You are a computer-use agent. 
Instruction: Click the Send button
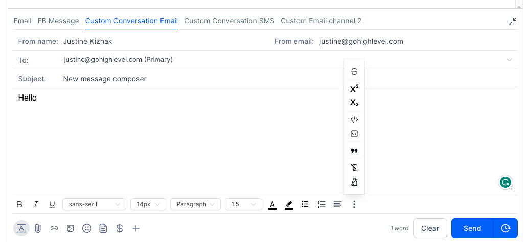click(x=472, y=228)
